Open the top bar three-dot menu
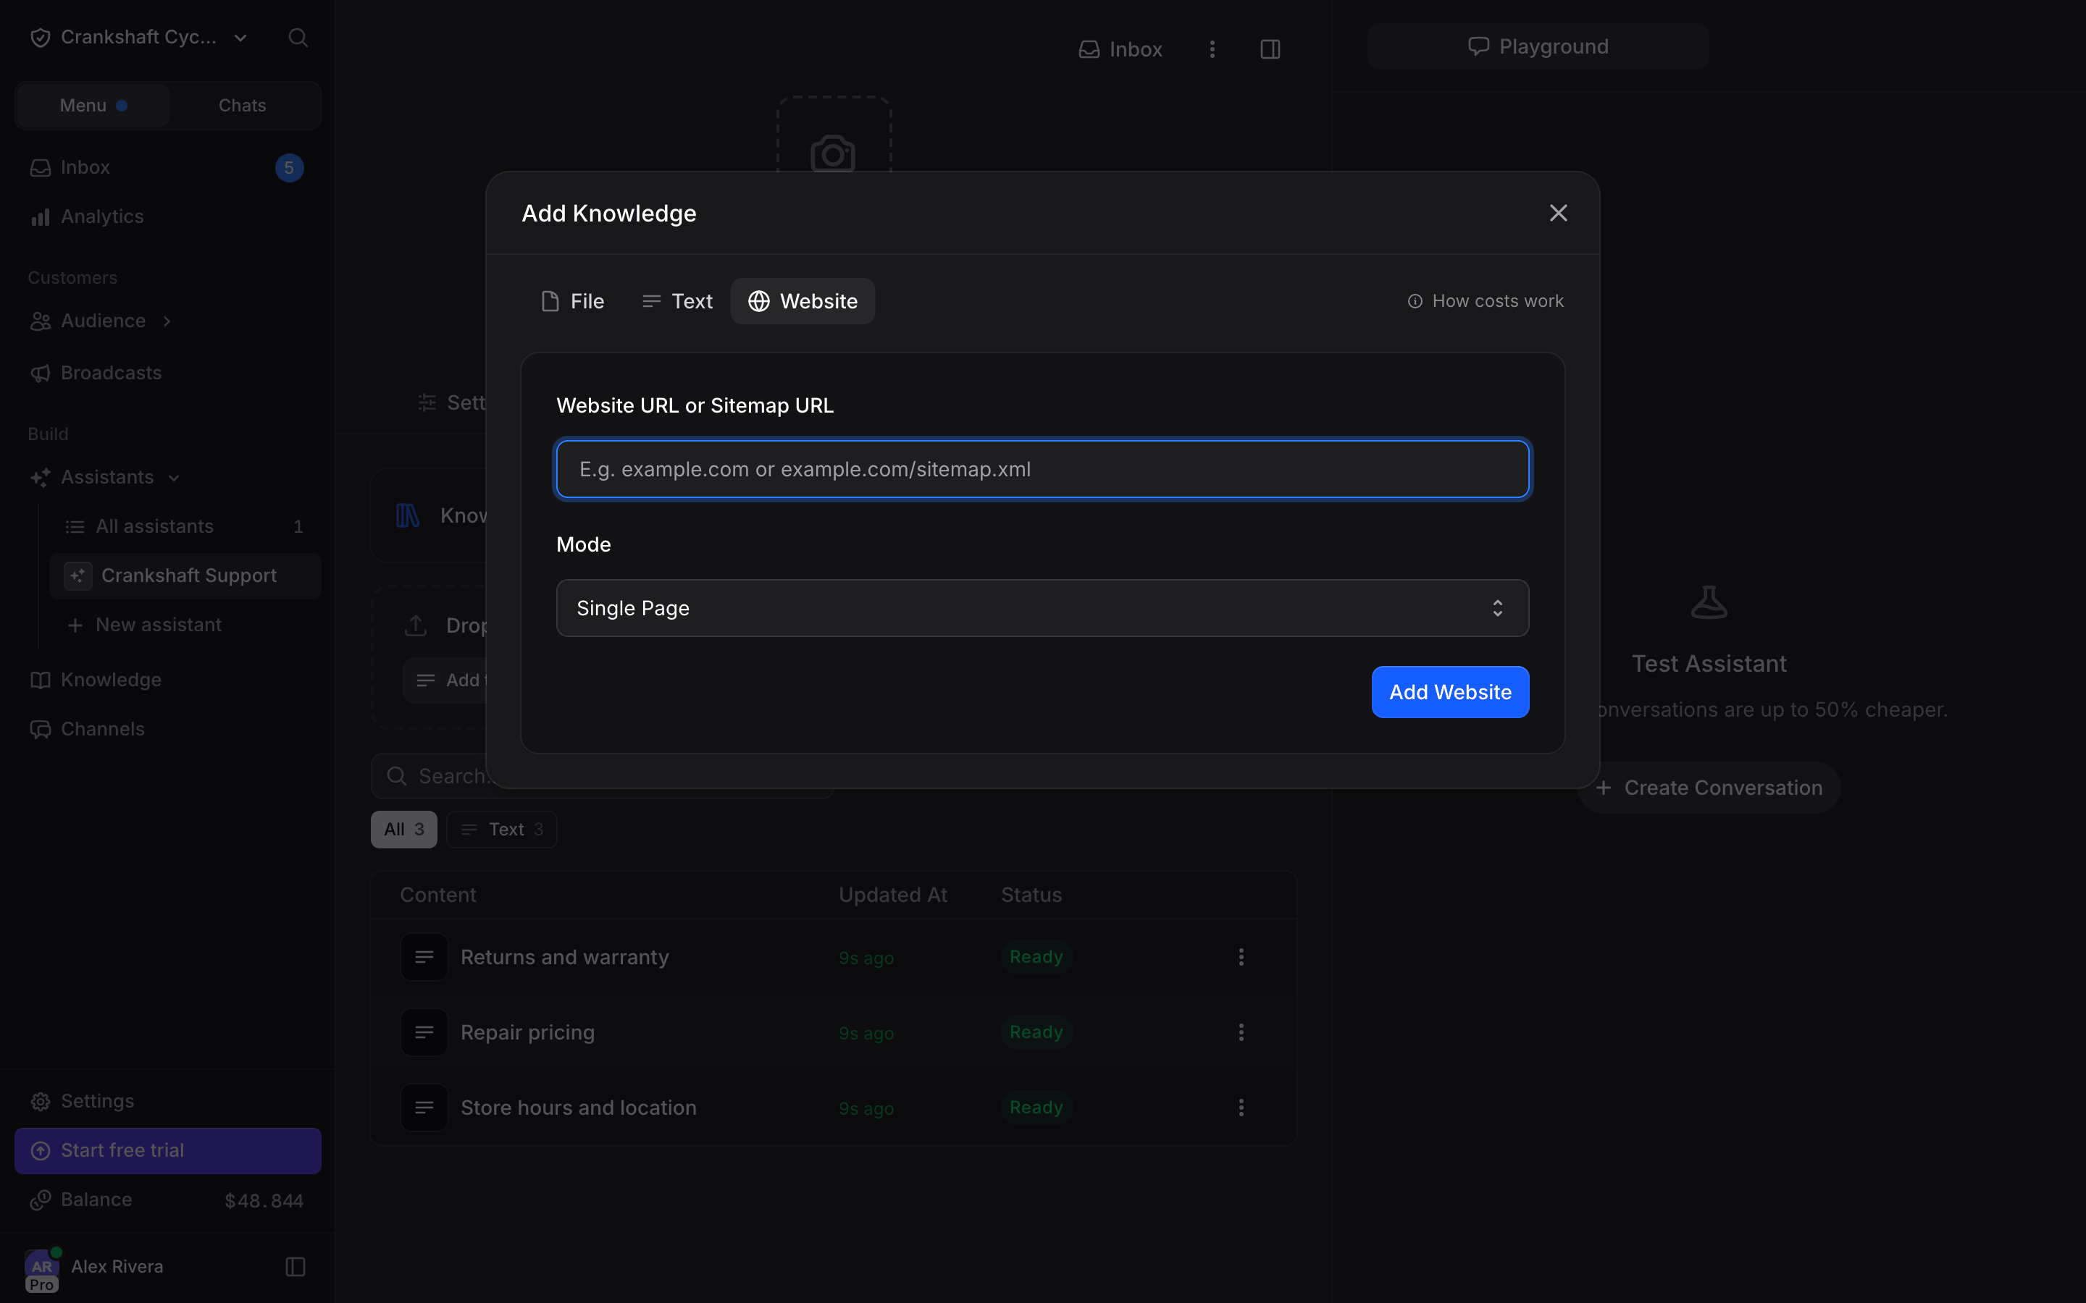The height and width of the screenshot is (1303, 2086). tap(1211, 49)
